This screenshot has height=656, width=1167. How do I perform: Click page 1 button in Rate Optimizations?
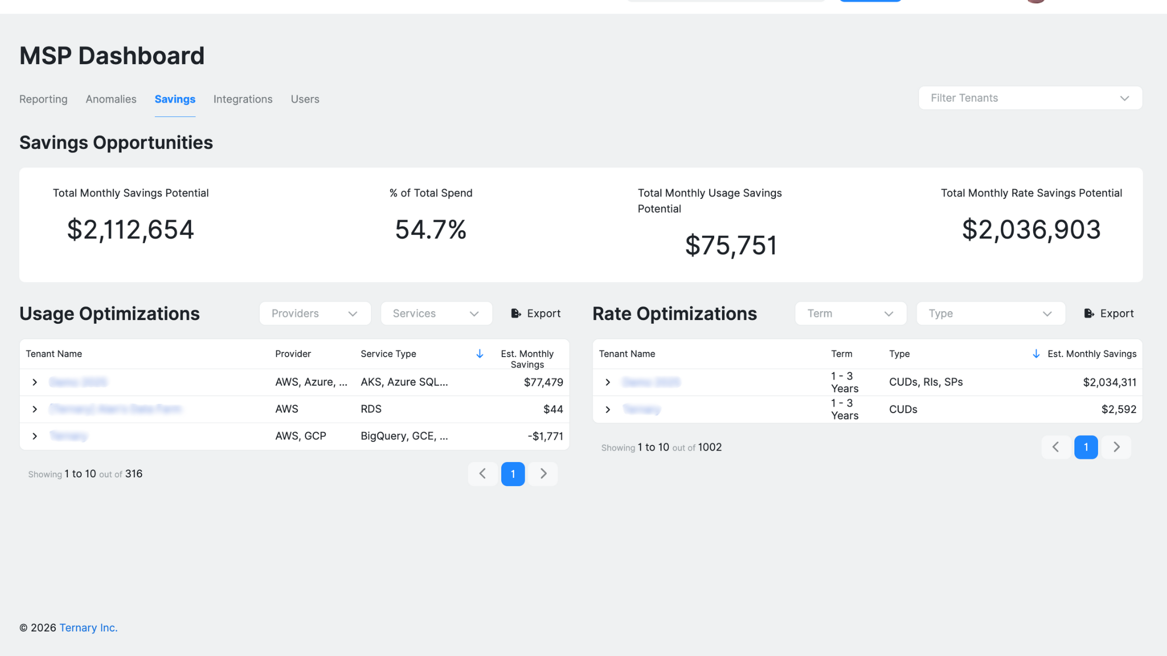[x=1086, y=447]
